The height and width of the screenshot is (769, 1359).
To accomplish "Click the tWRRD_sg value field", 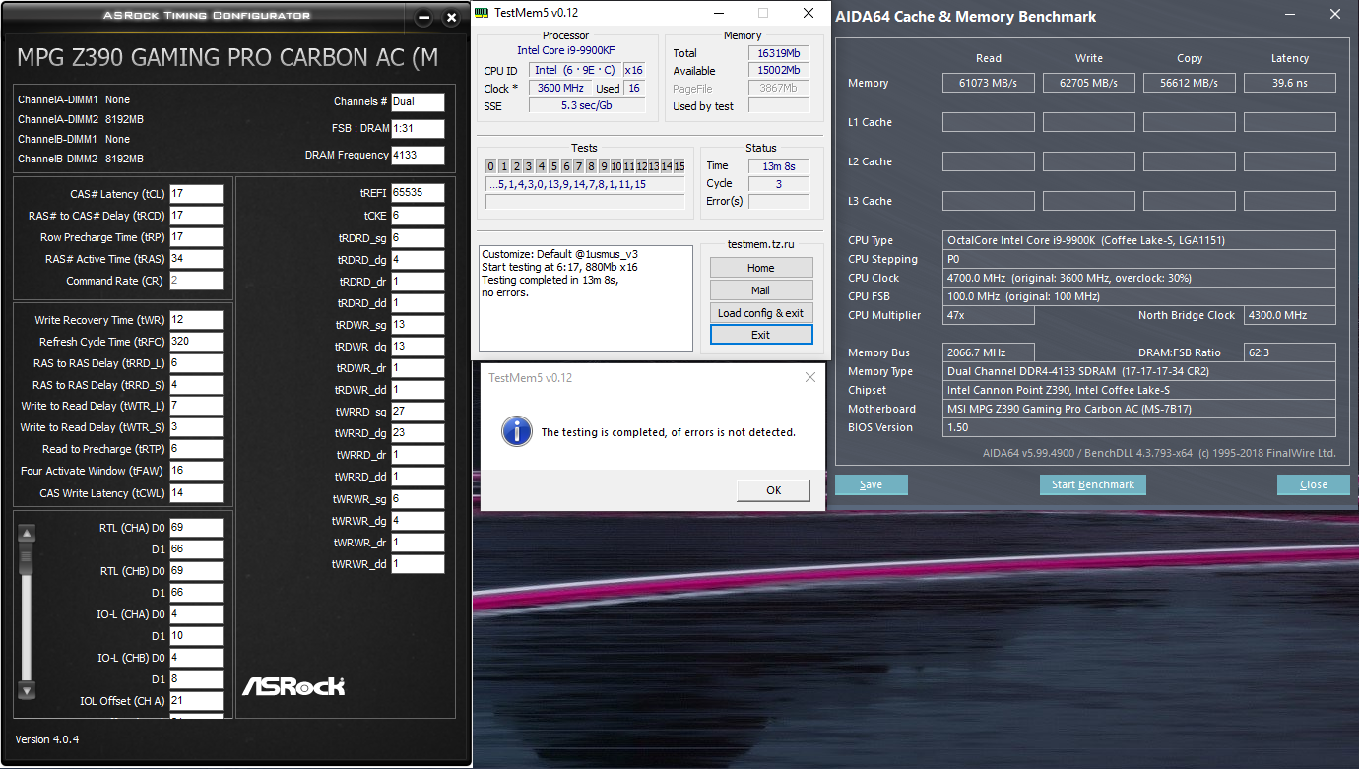I will [418, 412].
